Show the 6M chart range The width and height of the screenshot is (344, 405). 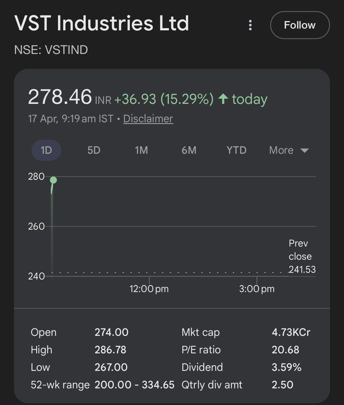(x=189, y=150)
